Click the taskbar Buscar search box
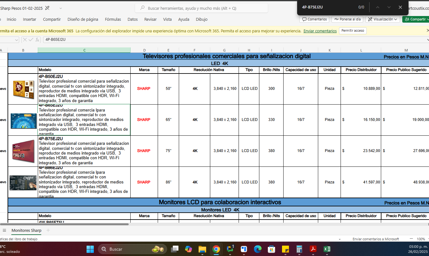This screenshot has height=256, width=429. (x=133, y=249)
